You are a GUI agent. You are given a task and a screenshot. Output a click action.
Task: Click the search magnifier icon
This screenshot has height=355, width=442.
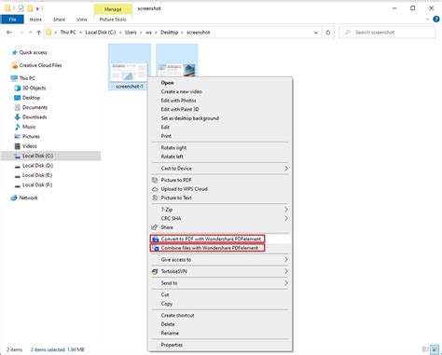pyautogui.click(x=348, y=33)
